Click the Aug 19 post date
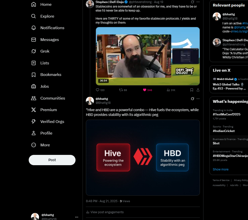248x220 pixels. point(159,2)
